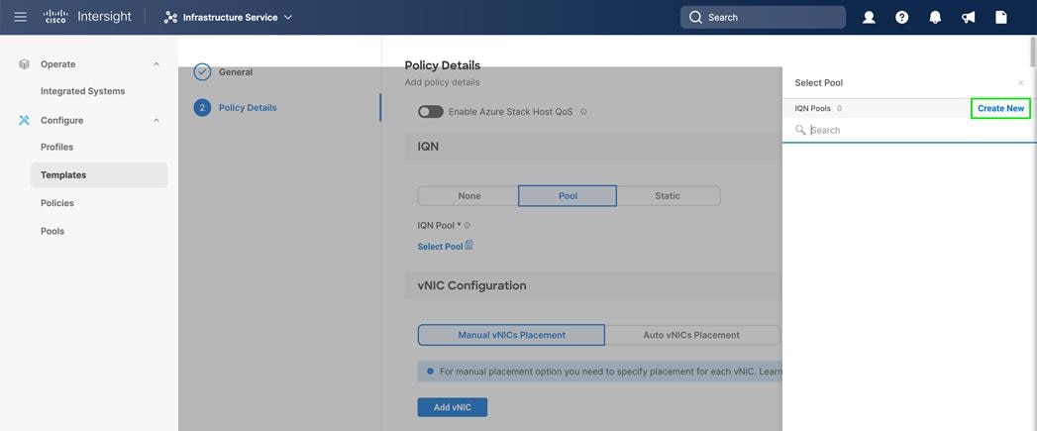Screen dimensions: 1037x431
Task: Choose Auto vNICs Placement
Action: tap(691, 335)
